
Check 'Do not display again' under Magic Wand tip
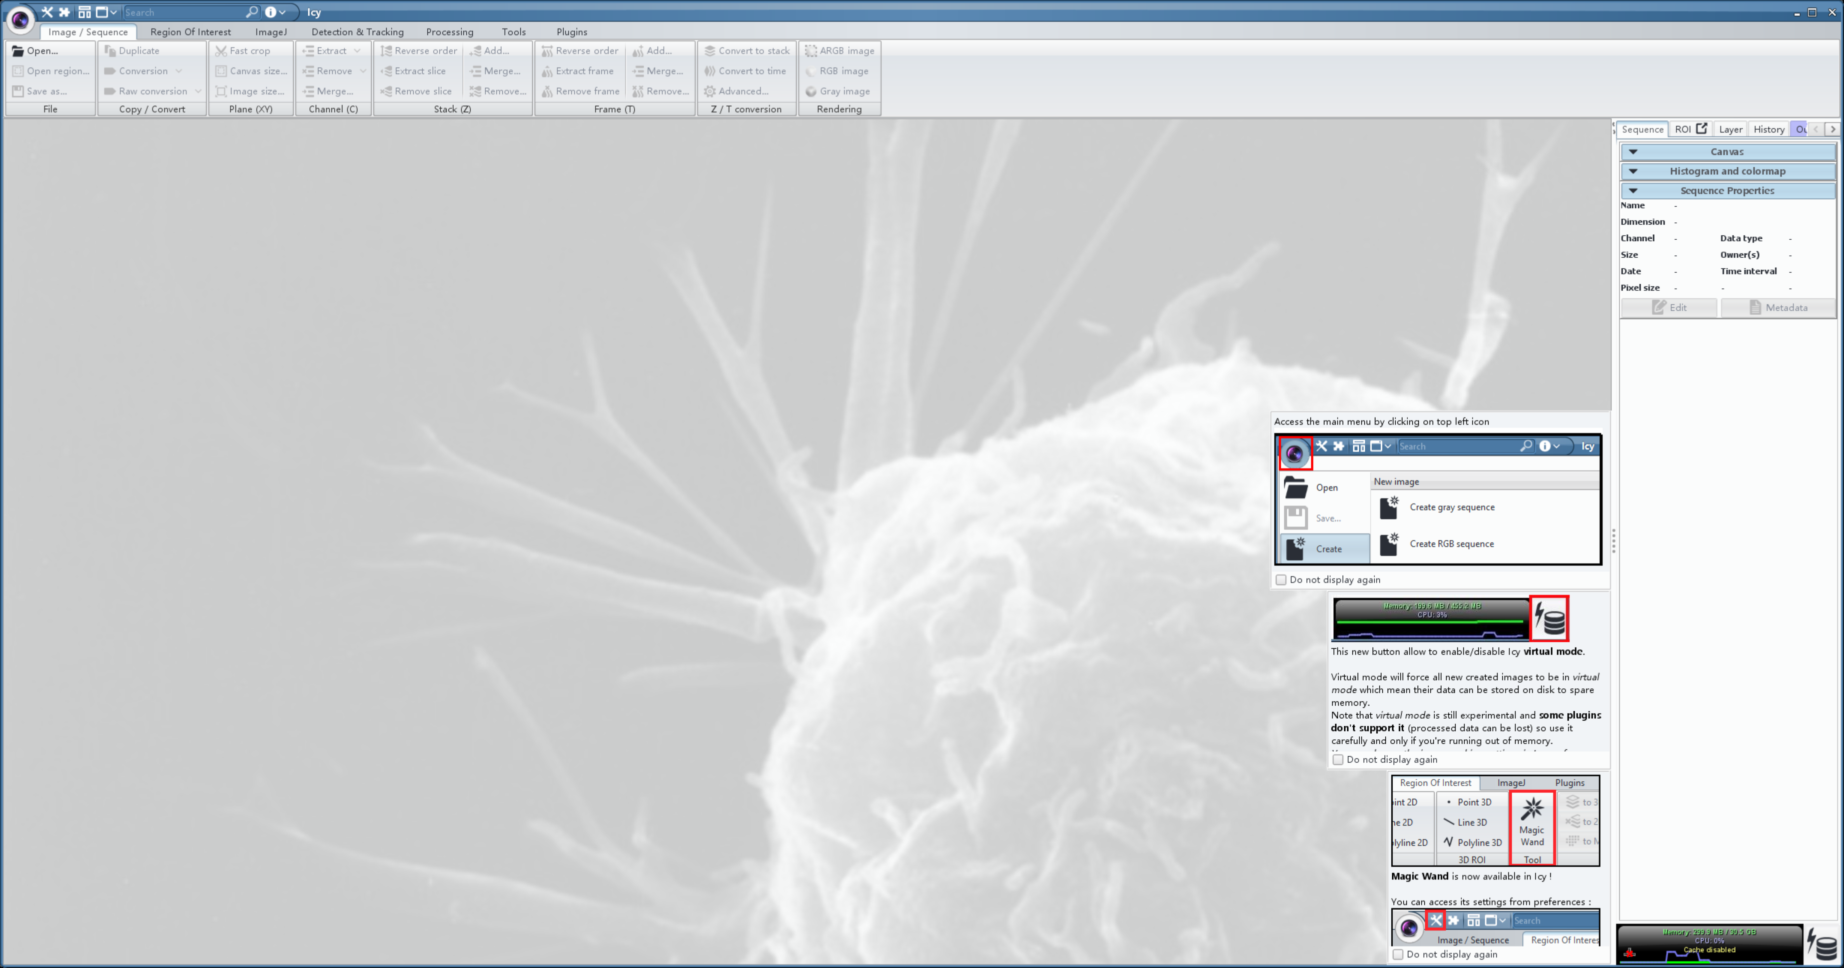[1398, 955]
